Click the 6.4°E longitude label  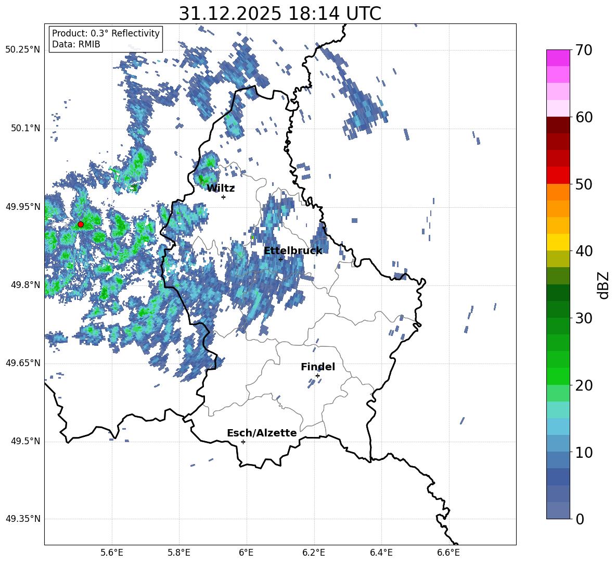point(381,553)
